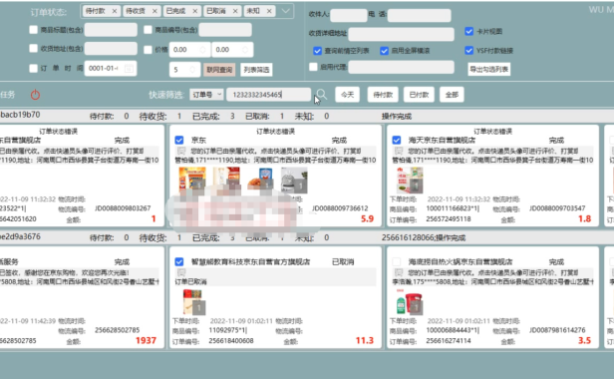Open rice bag thumbnail in 京东 card
Viewport: 614px width, 379px height.
[x=294, y=180]
